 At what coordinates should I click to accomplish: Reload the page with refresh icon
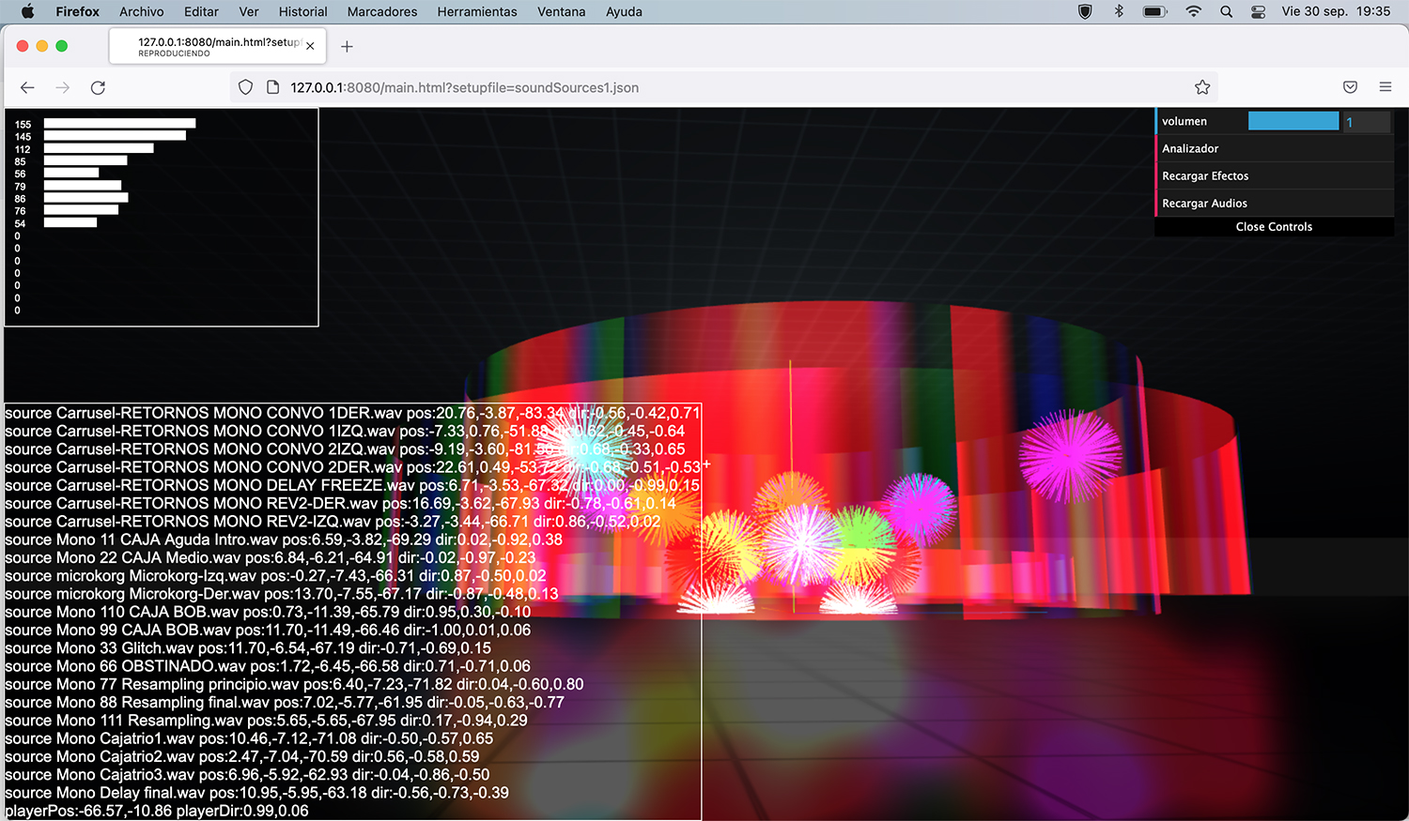[98, 87]
